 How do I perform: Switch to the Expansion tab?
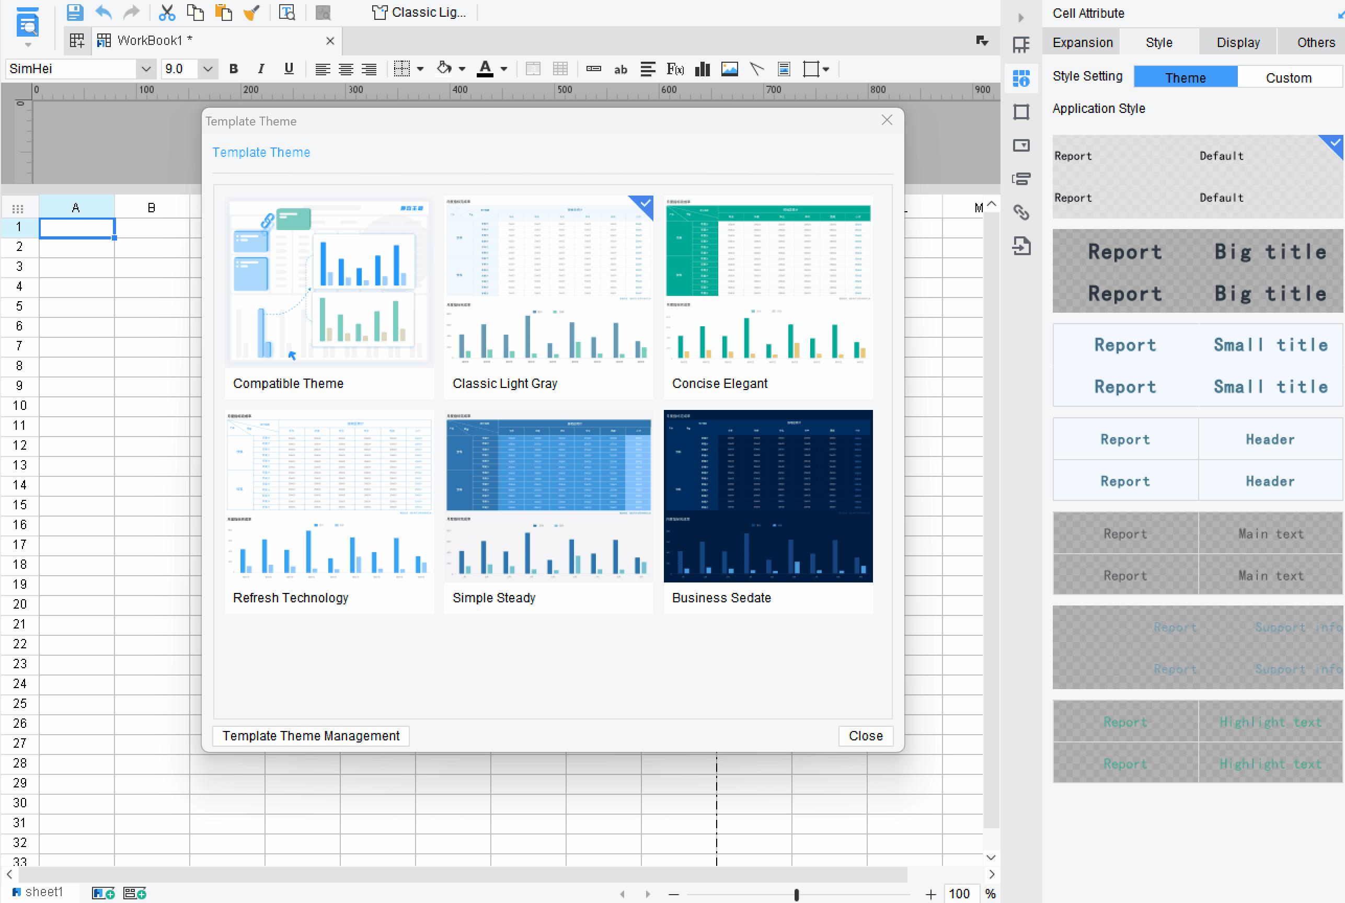pyautogui.click(x=1082, y=43)
